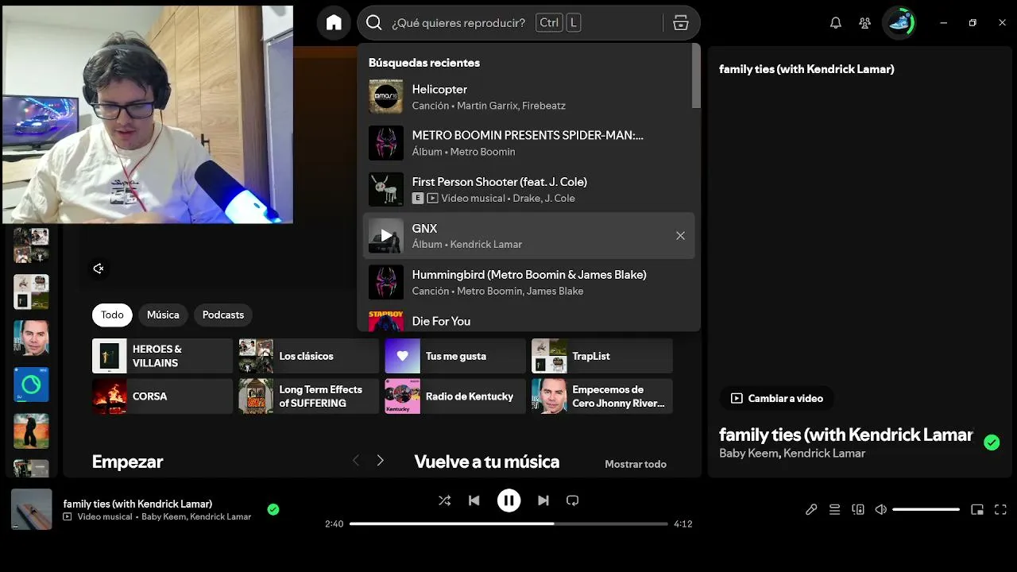This screenshot has height=572, width=1017.
Task: Skip to previous track
Action: 474,500
